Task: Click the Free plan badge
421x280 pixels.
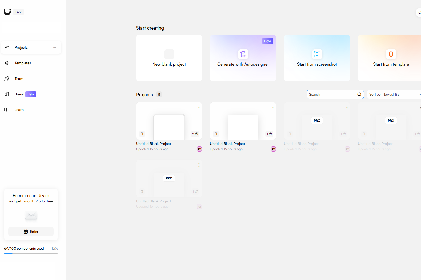Action: pyautogui.click(x=18, y=12)
